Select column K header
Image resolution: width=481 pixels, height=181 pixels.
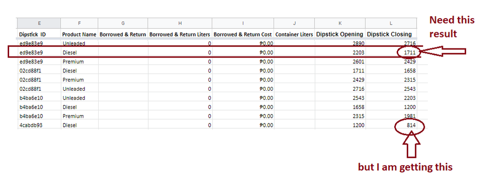[x=340, y=23]
